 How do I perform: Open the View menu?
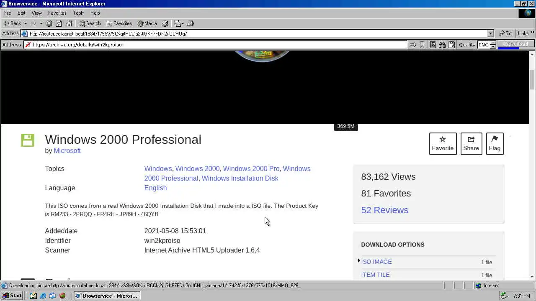click(36, 13)
